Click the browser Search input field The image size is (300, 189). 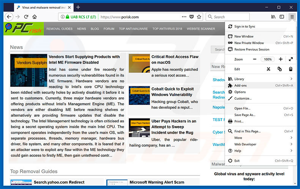(228, 17)
